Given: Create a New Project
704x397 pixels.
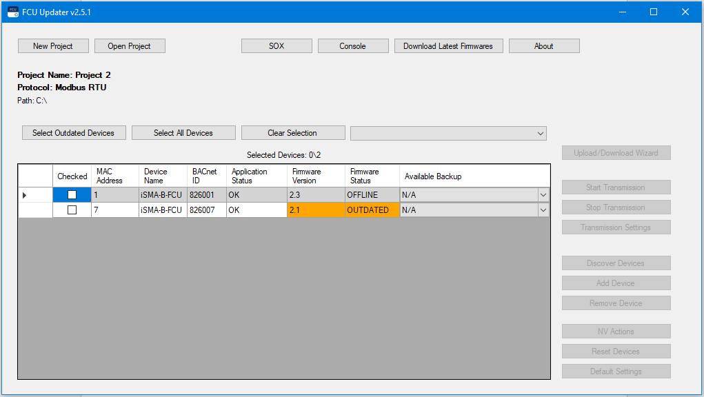Looking at the screenshot, I should coord(53,45).
